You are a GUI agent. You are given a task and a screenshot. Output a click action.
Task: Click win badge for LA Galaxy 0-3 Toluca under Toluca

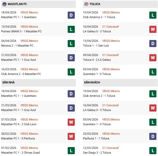153,29
